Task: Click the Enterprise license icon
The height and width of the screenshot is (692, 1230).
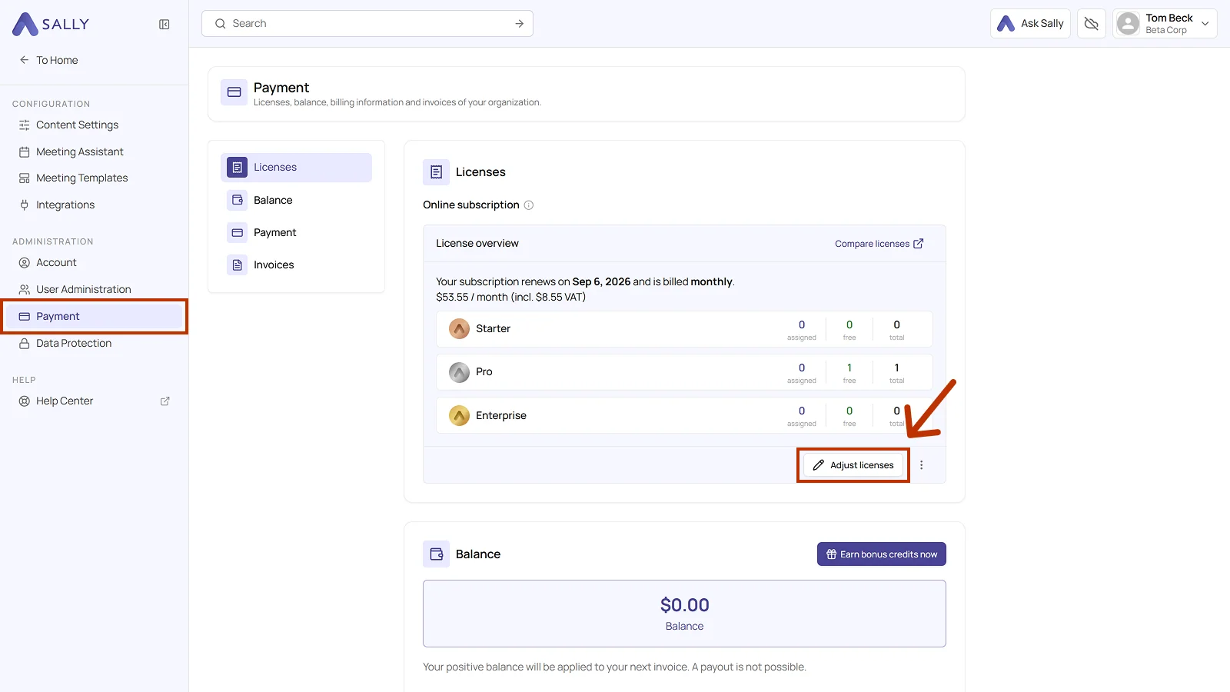Action: click(x=459, y=416)
